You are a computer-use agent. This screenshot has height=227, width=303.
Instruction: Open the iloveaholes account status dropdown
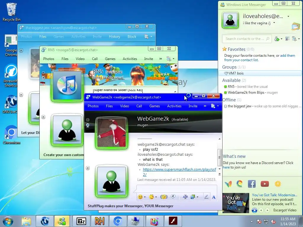pyautogui.click(x=288, y=17)
